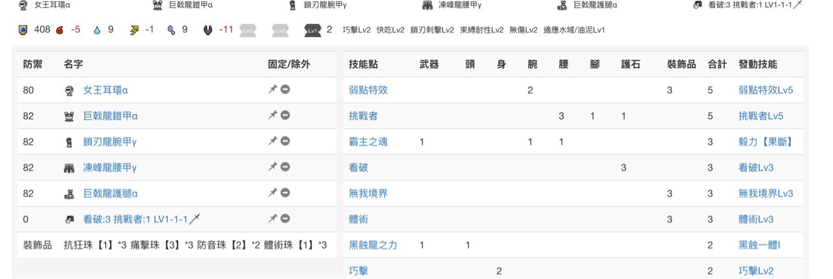Open the 挑戰者Lv5 activated skill link

tap(761, 116)
